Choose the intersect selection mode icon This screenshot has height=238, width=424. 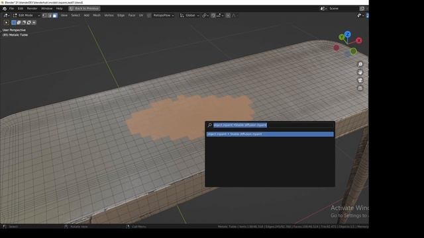tap(34, 22)
